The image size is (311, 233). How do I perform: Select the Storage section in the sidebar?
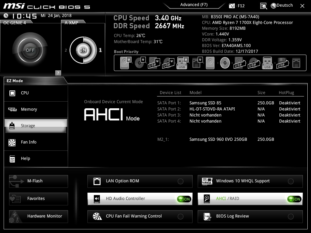coord(36,126)
